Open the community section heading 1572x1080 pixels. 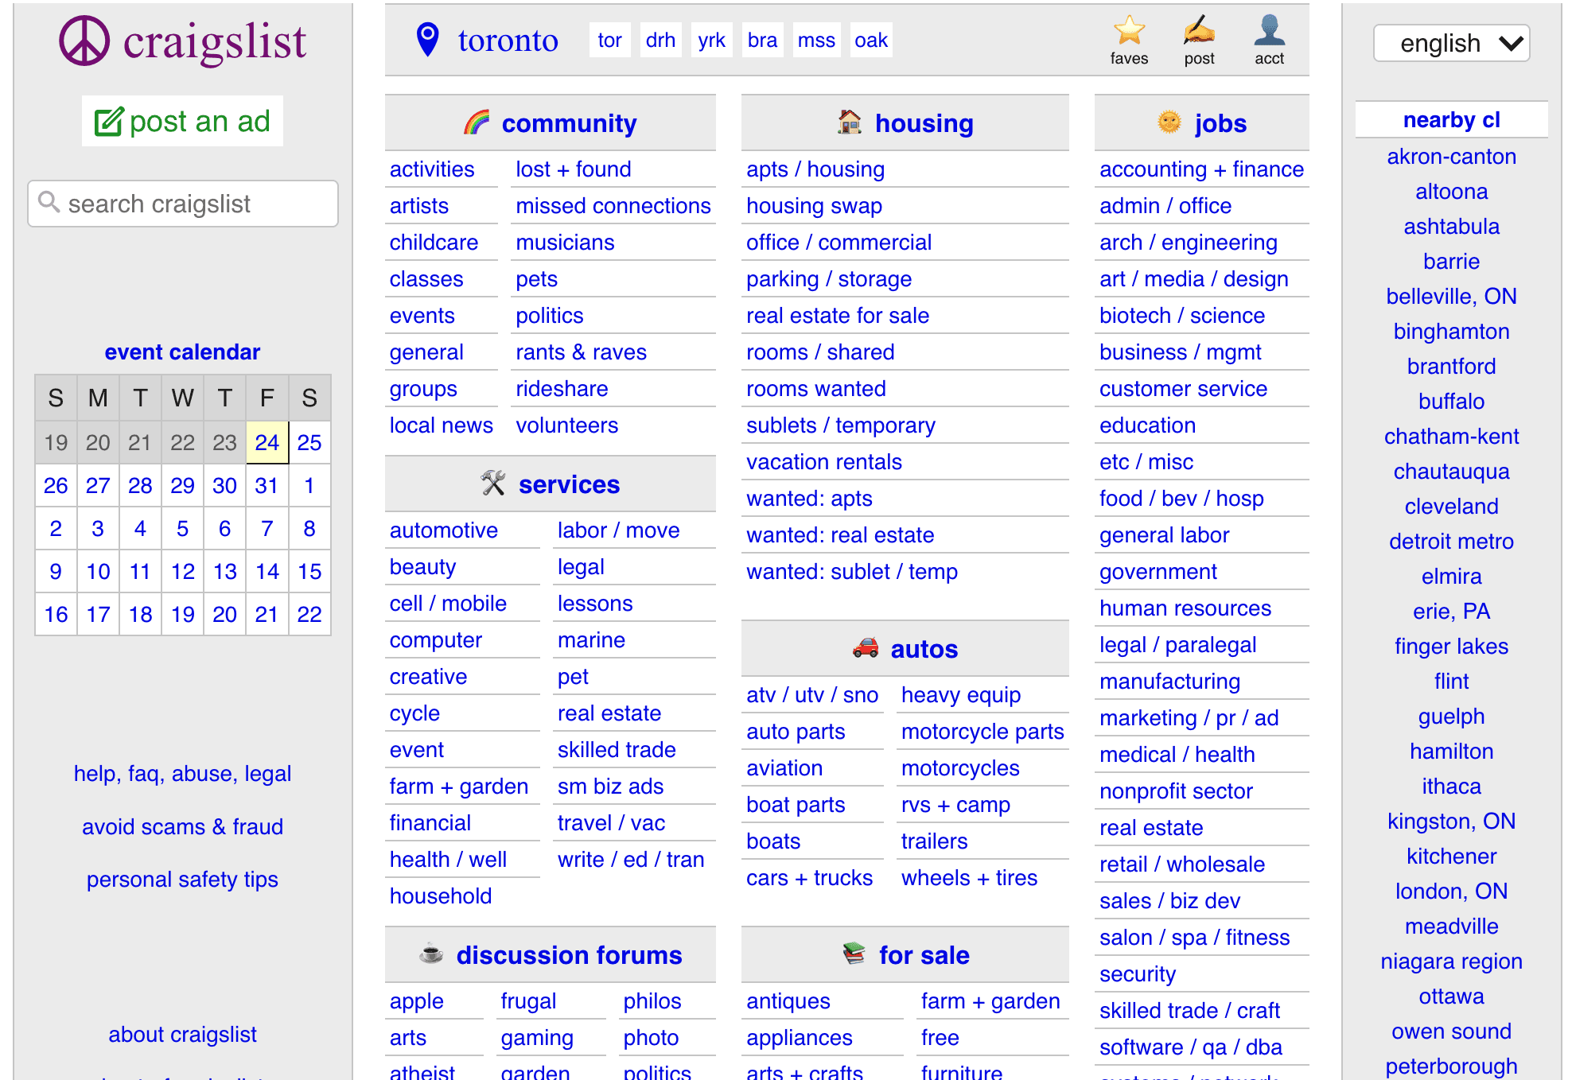[x=569, y=123]
